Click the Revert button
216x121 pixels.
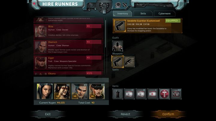click(x=125, y=114)
